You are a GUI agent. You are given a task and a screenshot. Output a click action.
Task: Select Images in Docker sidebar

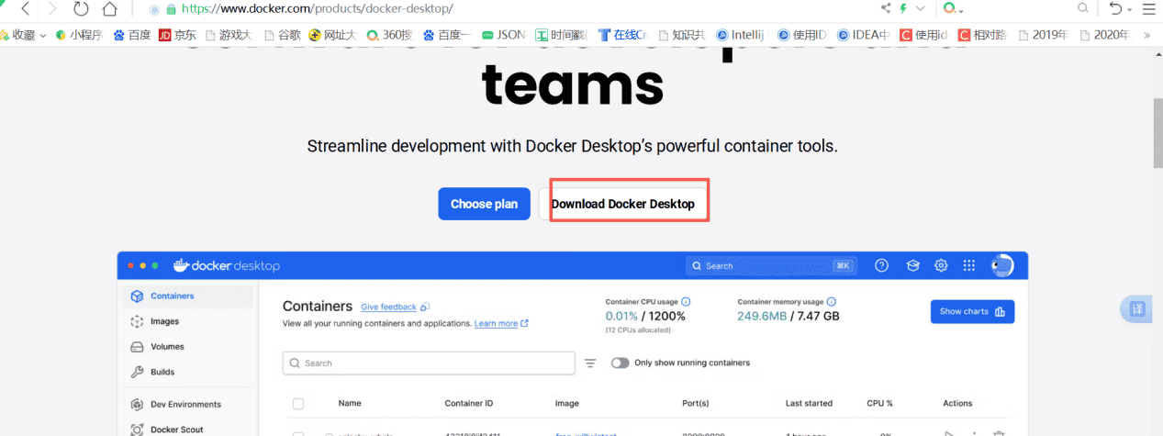164,321
